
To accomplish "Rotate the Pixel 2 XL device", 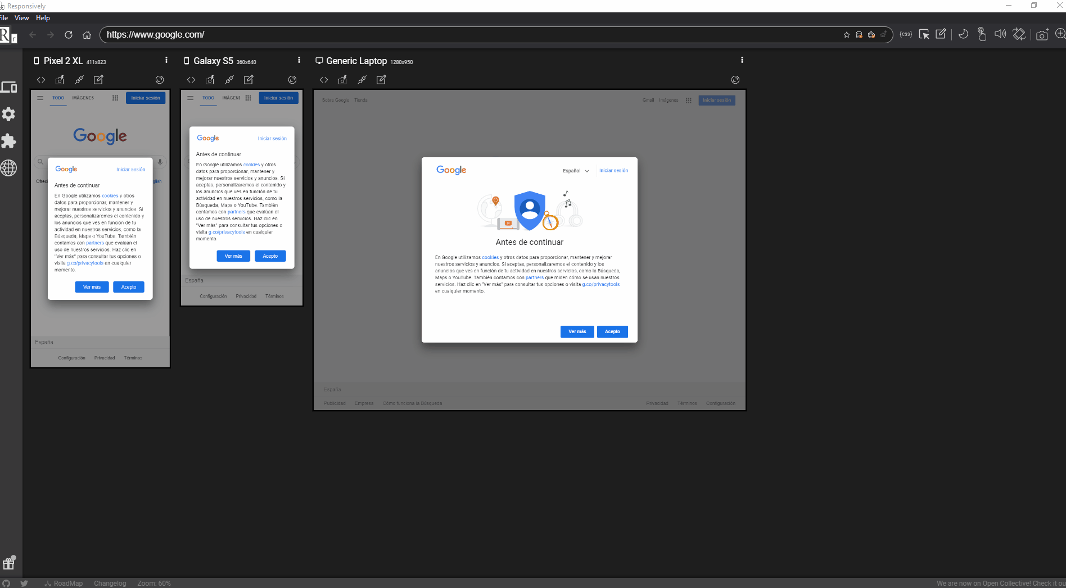I will point(160,80).
